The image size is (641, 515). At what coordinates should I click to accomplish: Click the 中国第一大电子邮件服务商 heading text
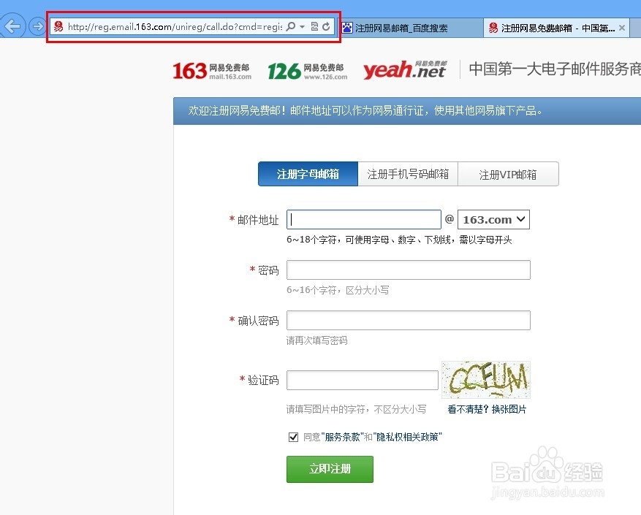[555, 69]
